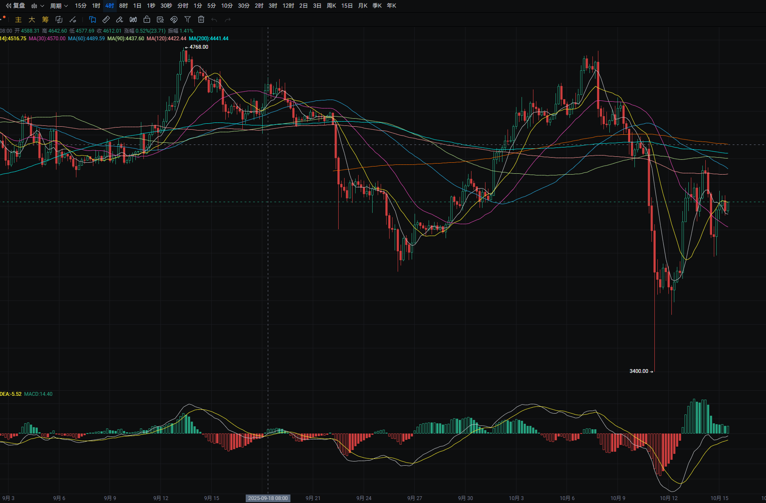This screenshot has width=766, height=503.
Task: Toggle the 筹 chip distribution button
Action: pos(45,19)
